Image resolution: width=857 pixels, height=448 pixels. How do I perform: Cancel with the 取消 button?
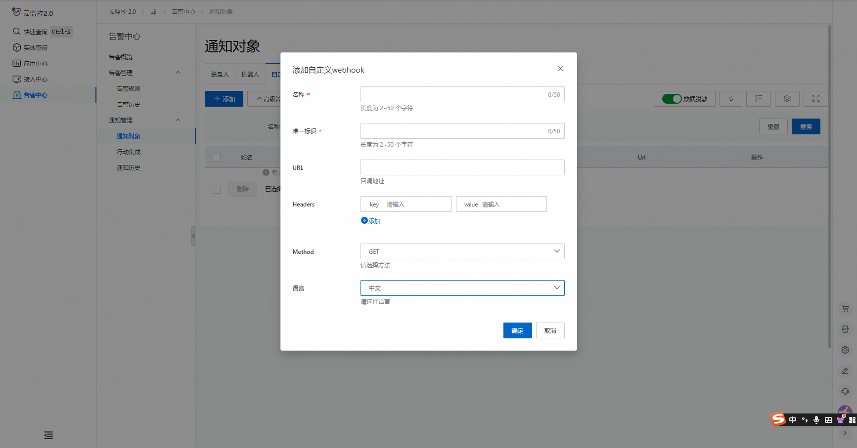pos(550,330)
